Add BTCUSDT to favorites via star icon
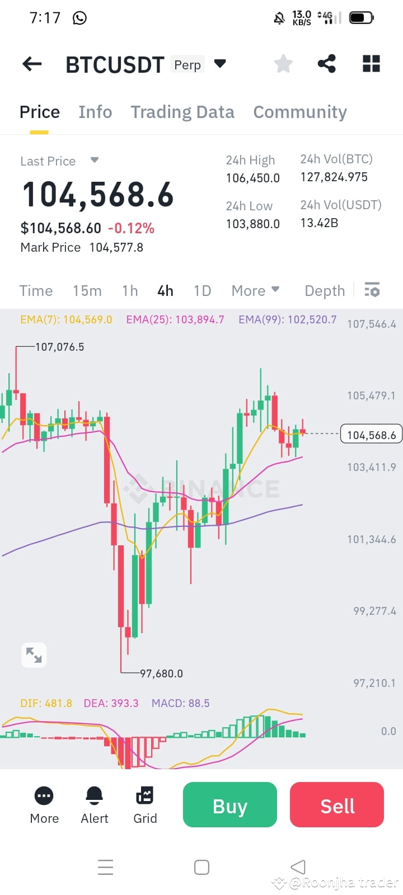The width and height of the screenshot is (403, 895). [283, 64]
